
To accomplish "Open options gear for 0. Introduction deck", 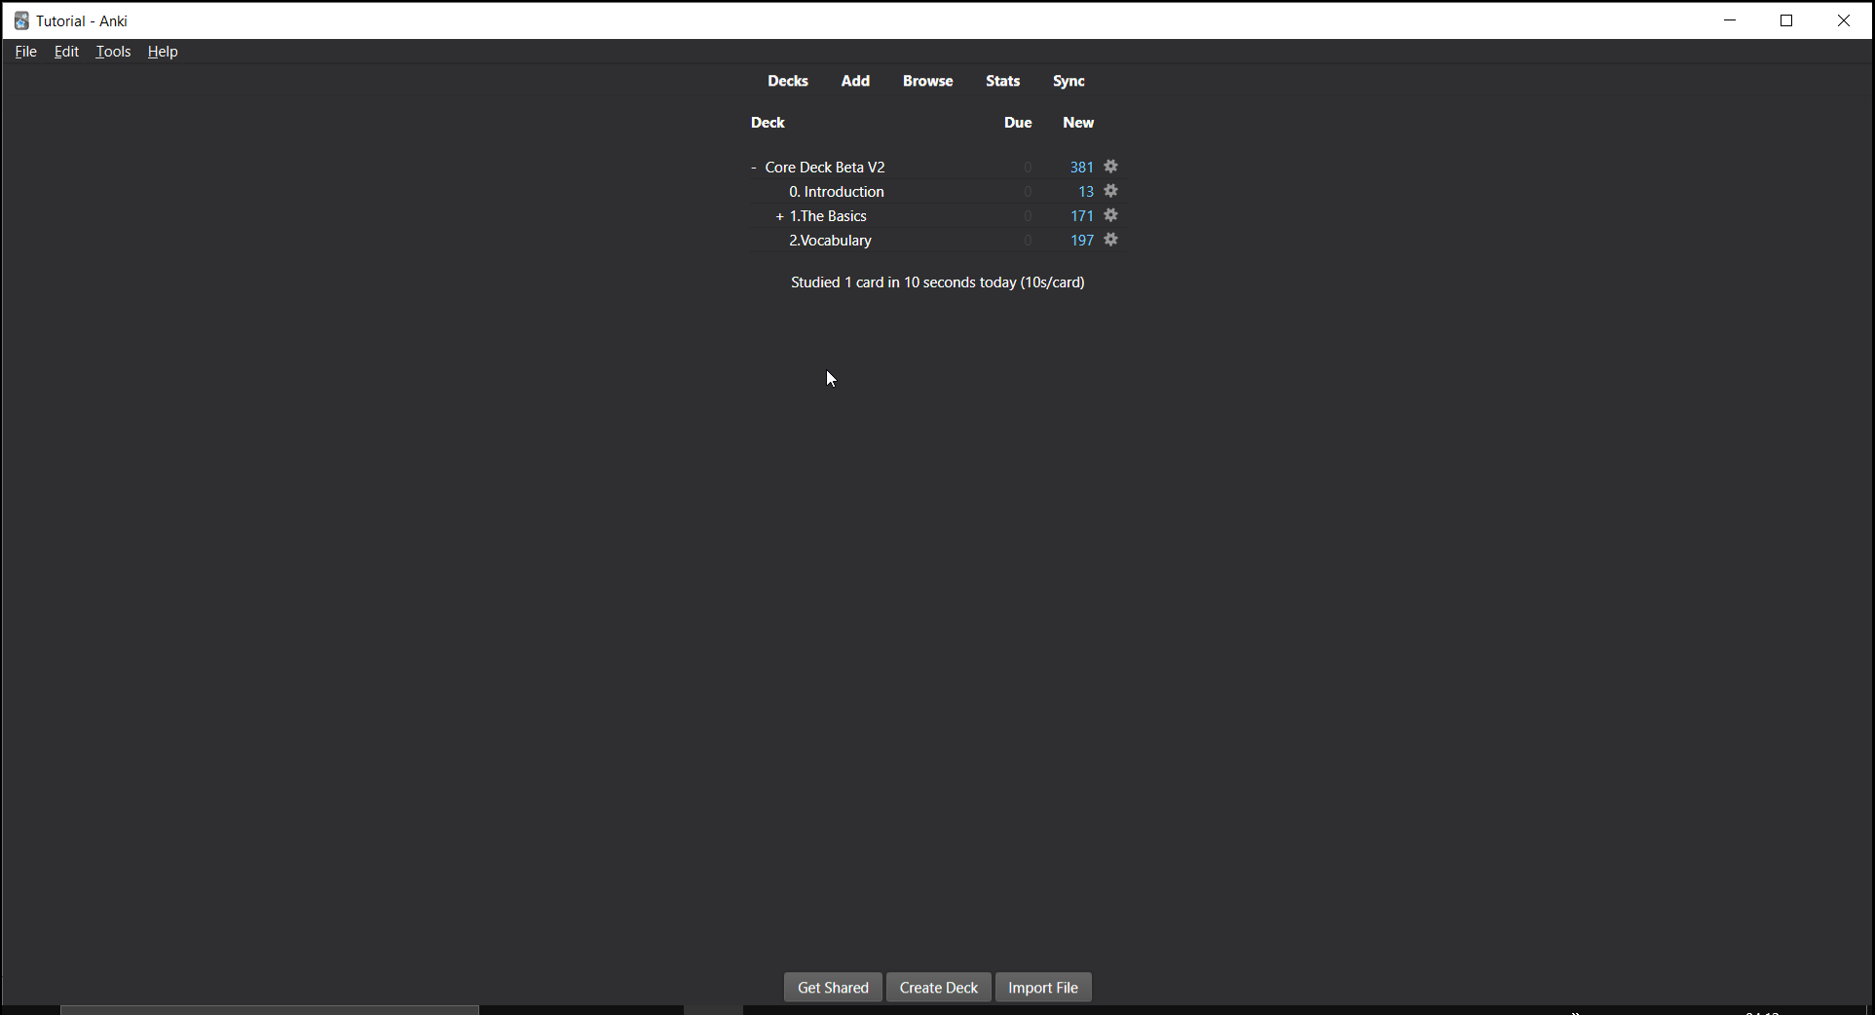I will tap(1110, 191).
